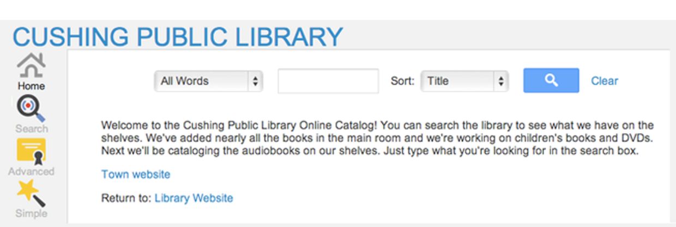Click the Simple magic wand icon
The width and height of the screenshot is (676, 227).
pos(31,193)
